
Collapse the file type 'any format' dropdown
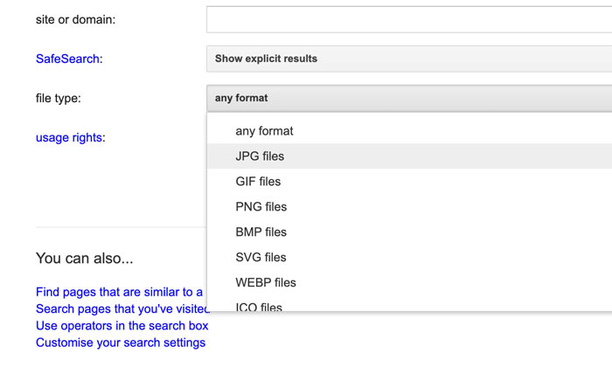tap(409, 98)
